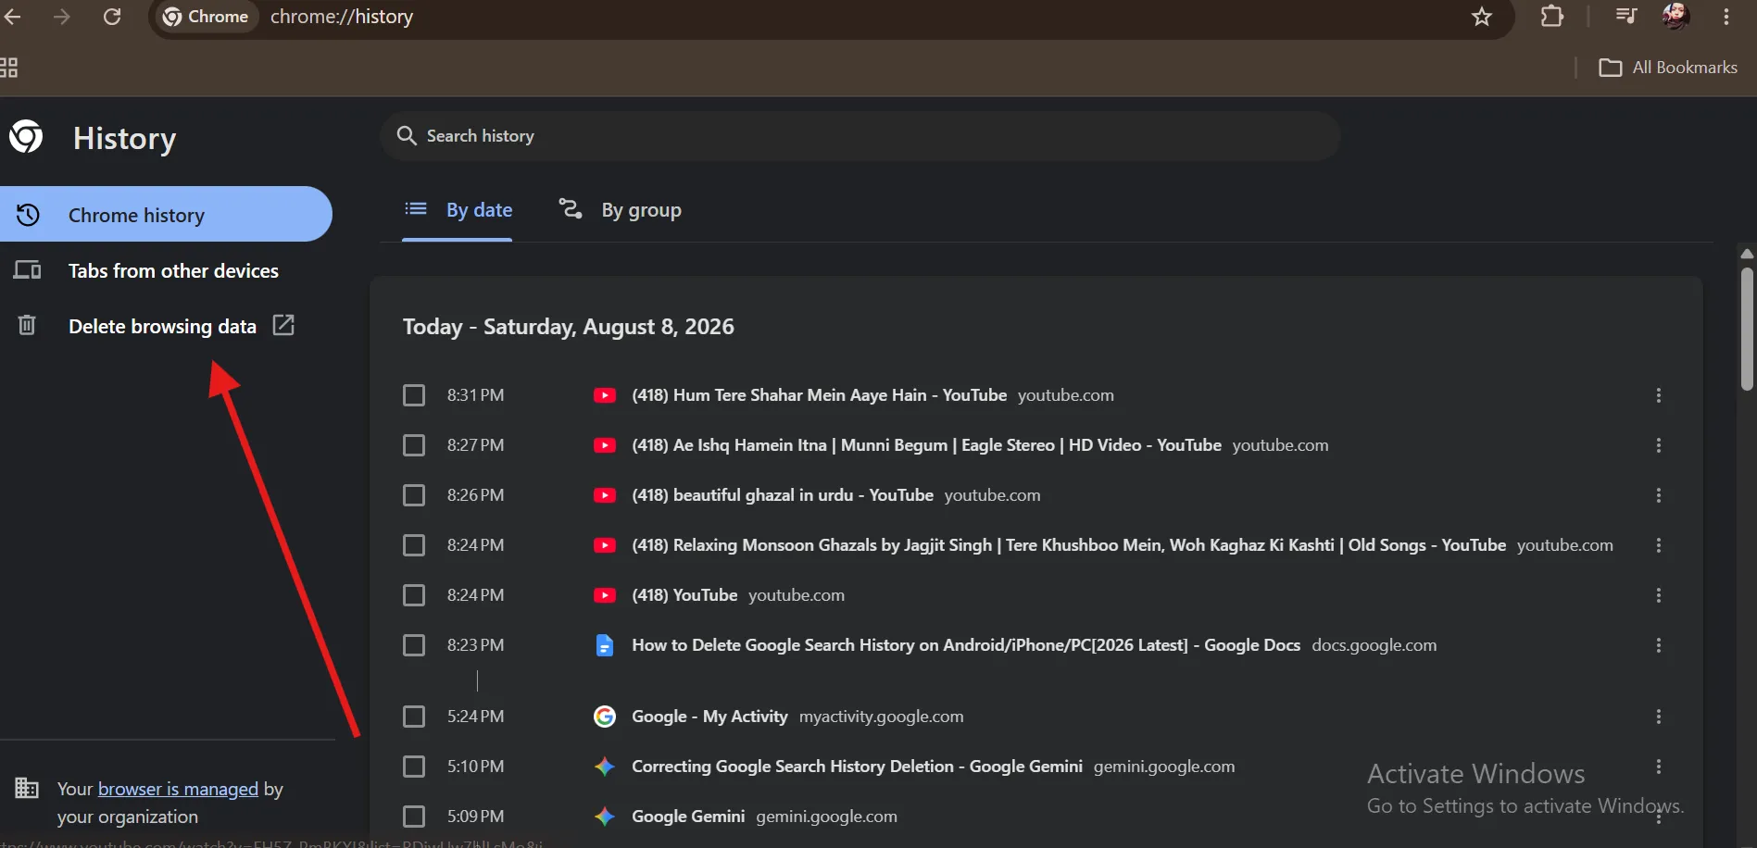Open Tabs from other devices

click(166, 270)
